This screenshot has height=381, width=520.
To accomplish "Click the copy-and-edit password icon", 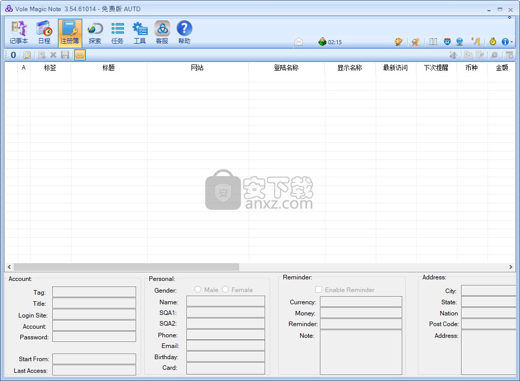I will [x=480, y=55].
